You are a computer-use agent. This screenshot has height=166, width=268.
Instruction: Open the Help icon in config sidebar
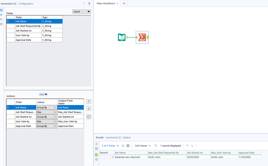coord(1,24)
